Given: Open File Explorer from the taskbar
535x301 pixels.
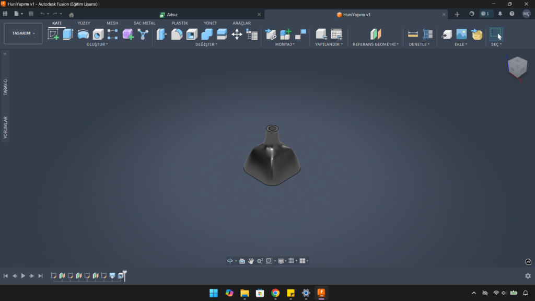Looking at the screenshot, I should tap(245, 293).
